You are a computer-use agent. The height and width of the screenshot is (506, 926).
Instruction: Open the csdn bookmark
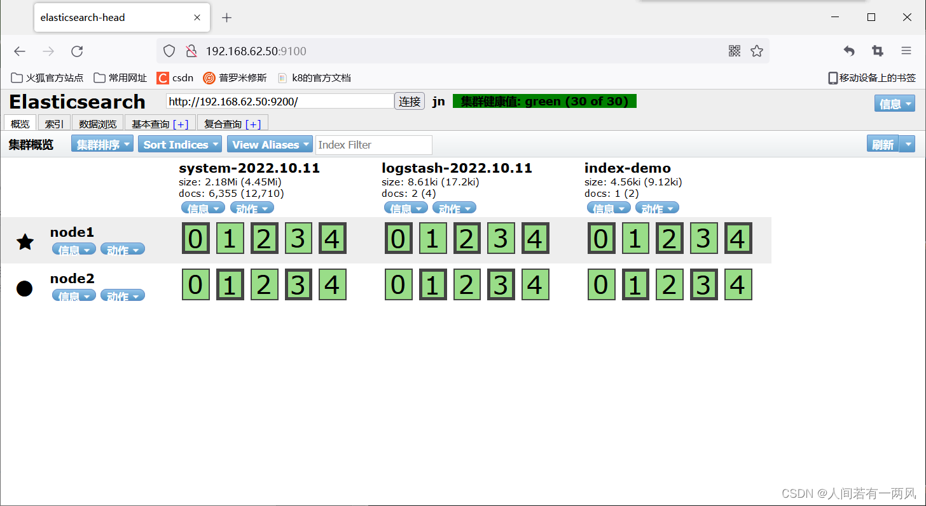point(175,78)
